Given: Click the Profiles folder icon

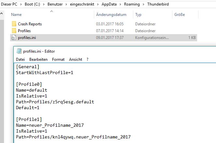Looking at the screenshot, I should tap(14, 31).
